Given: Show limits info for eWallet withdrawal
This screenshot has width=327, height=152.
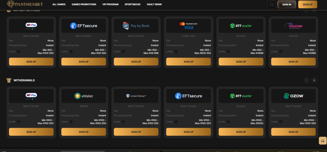Looking at the screenshot, I should (71, 122).
